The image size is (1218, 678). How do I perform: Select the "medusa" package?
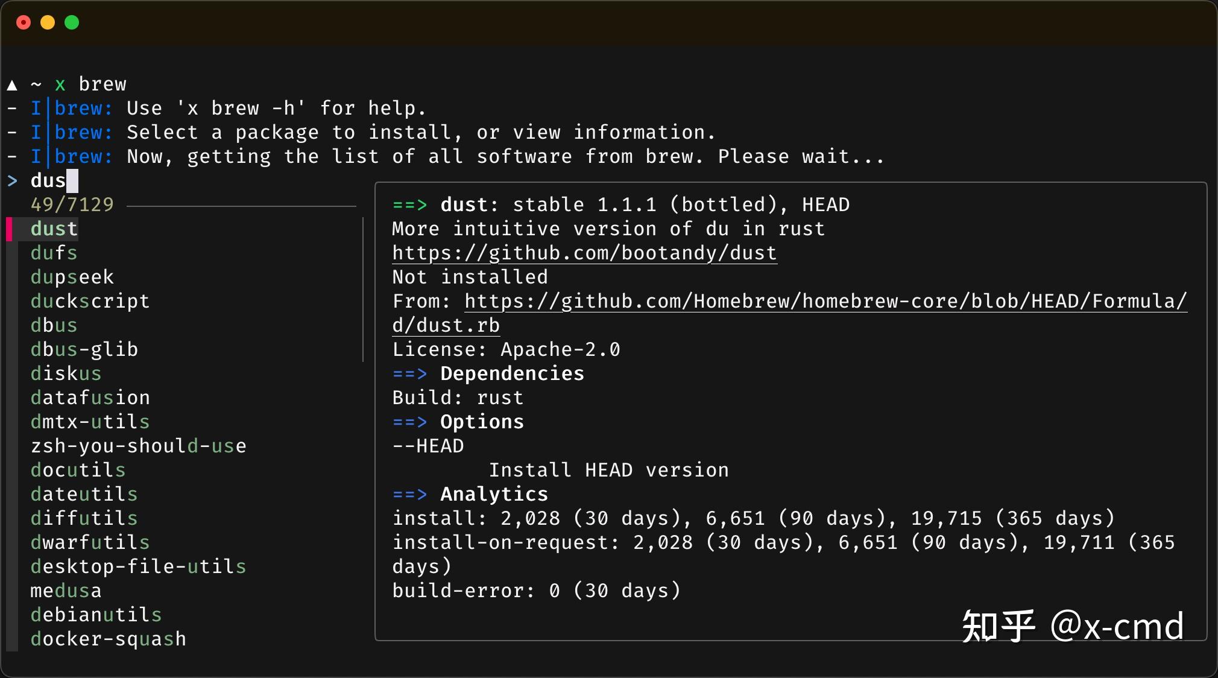point(66,590)
